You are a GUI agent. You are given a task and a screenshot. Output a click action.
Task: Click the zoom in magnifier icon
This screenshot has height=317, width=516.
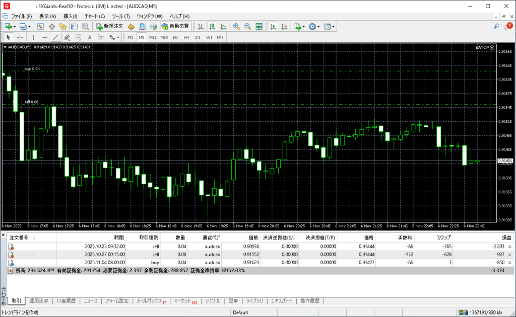click(236, 26)
